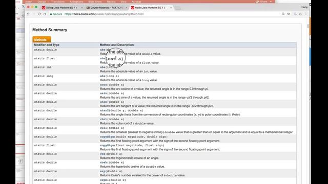Click 'static long' modifier cell
Image resolution: width=328 pixels, height=184 pixels.
click(44, 76)
